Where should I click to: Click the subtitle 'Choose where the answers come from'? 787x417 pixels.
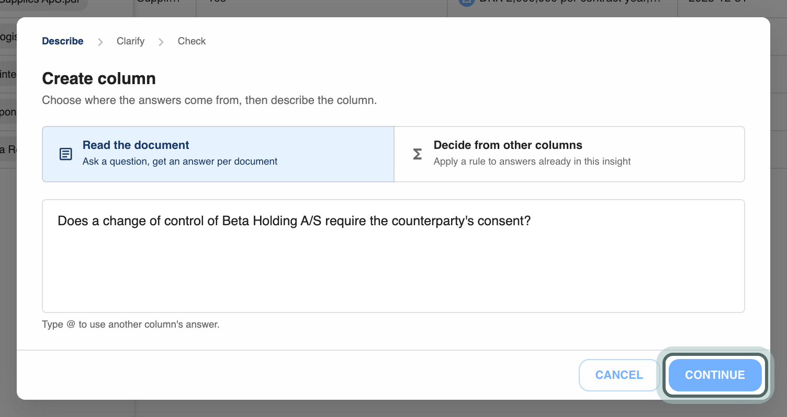(x=209, y=100)
